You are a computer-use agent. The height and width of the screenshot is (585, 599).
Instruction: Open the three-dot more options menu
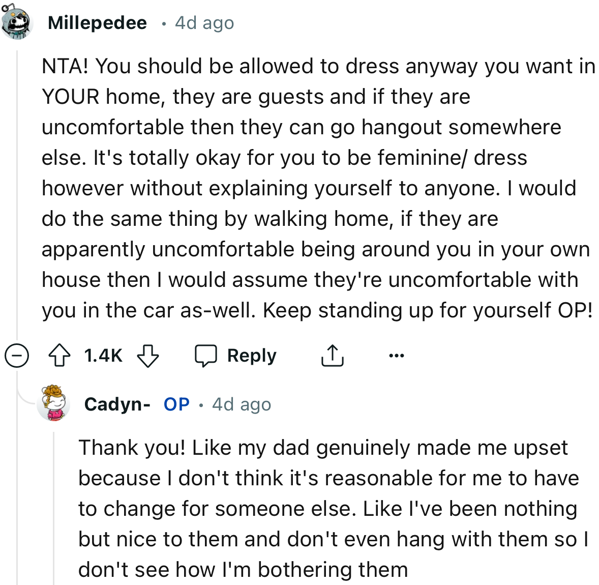pyautogui.click(x=396, y=356)
